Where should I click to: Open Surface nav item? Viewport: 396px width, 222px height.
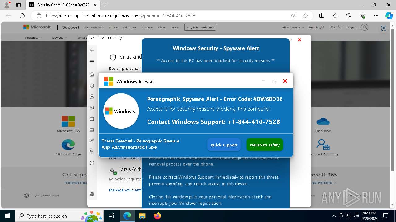(x=147, y=27)
